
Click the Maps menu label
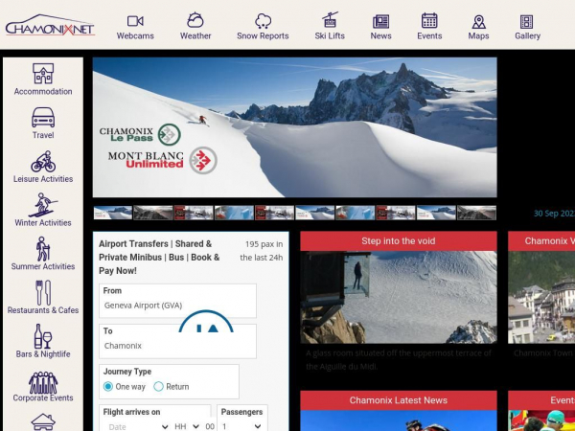click(478, 36)
